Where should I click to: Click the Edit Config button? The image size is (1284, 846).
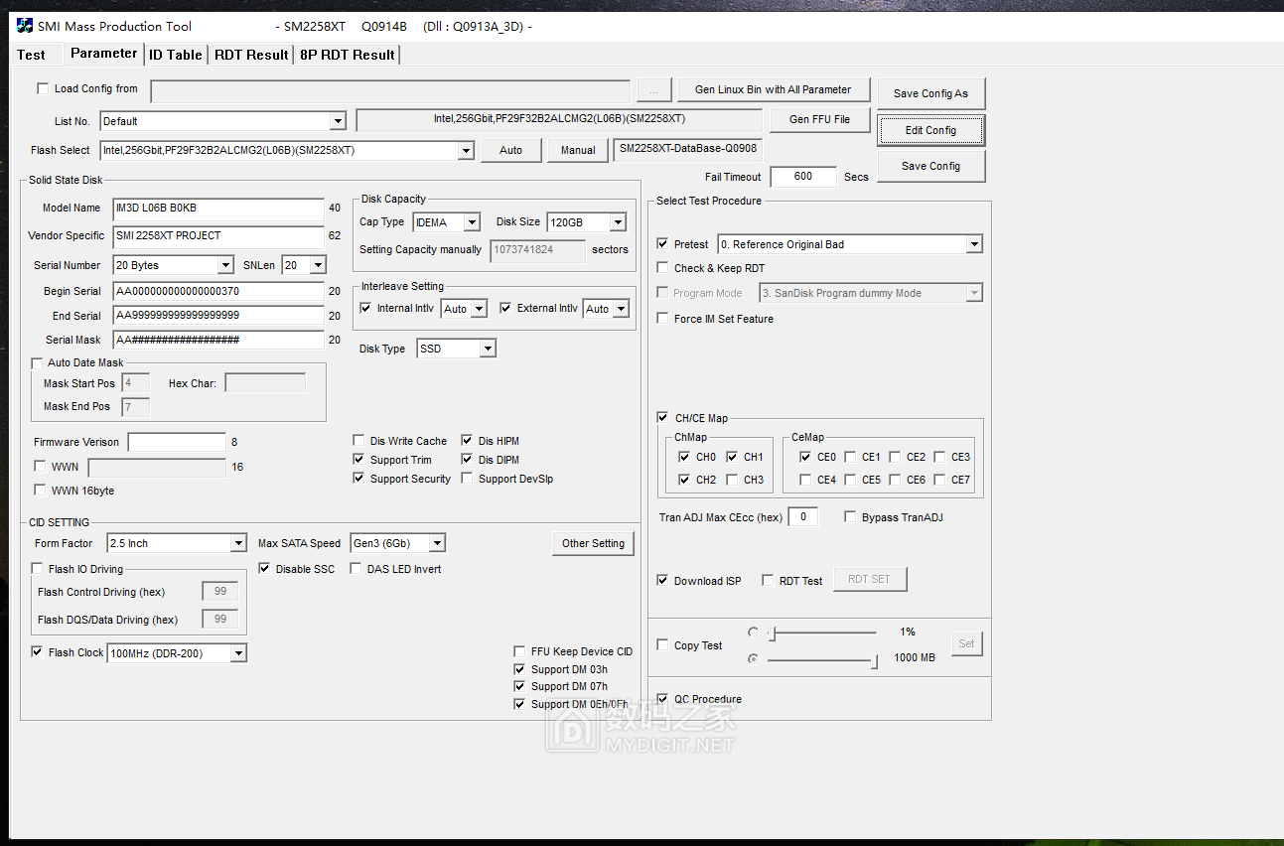tap(930, 130)
